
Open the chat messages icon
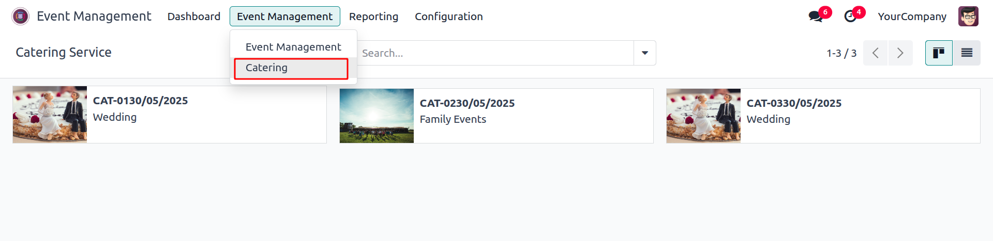pyautogui.click(x=816, y=17)
